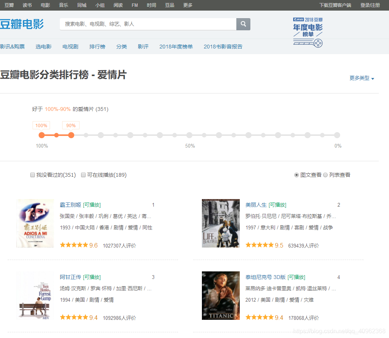Open the 排行榜 tab
The height and width of the screenshot is (338, 389).
(x=97, y=47)
